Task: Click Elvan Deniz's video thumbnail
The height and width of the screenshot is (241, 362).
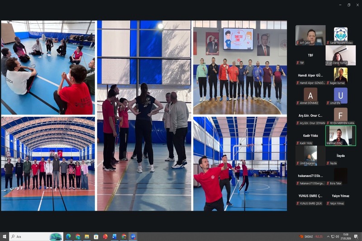Action: coord(340,55)
